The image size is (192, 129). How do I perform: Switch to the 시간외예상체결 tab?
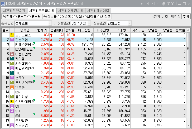(98, 11)
